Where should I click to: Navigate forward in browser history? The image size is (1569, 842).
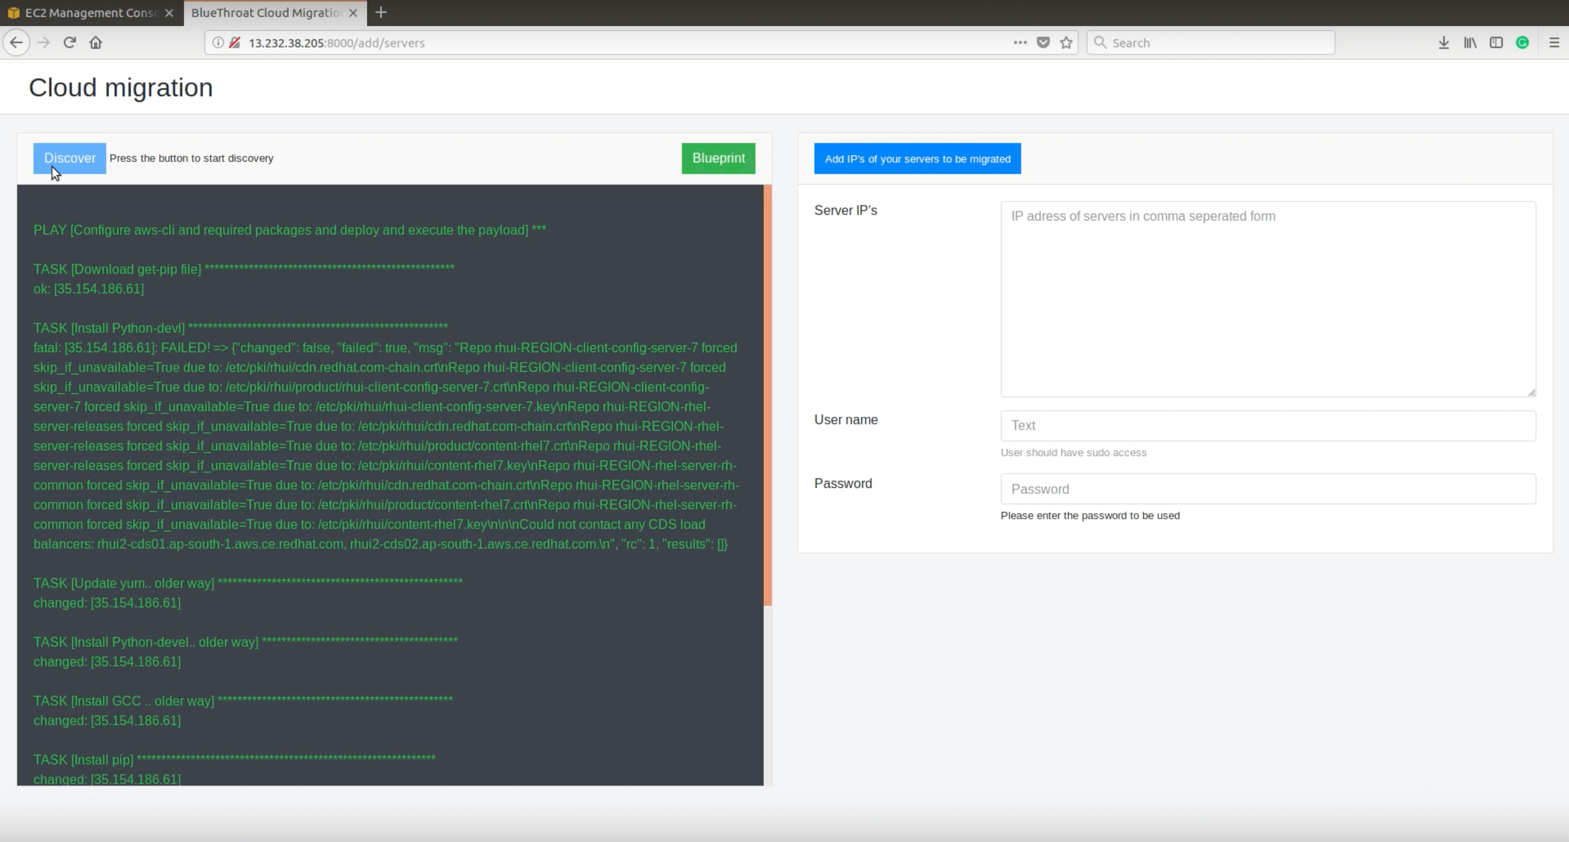pos(43,43)
